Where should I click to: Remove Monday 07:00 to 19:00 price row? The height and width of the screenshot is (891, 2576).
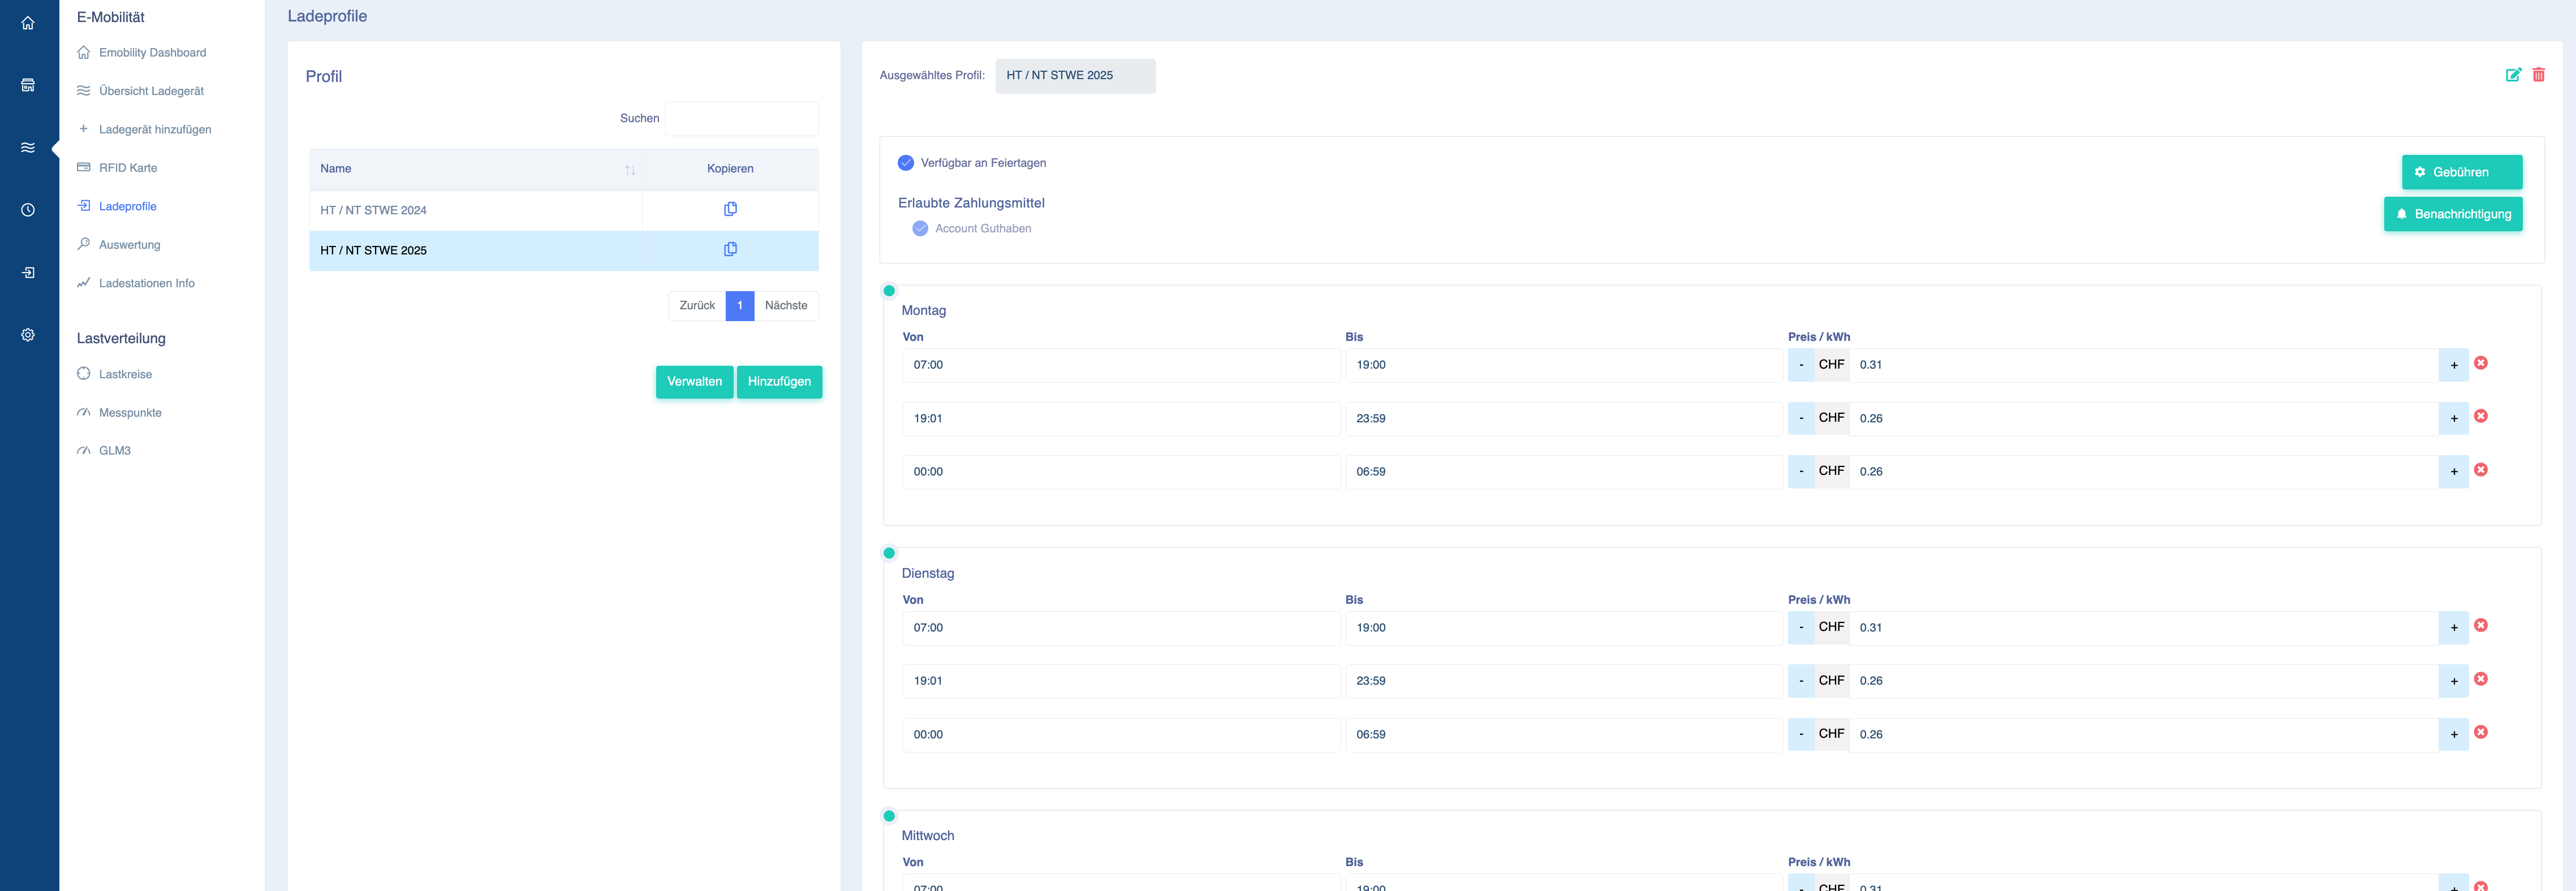tap(2480, 363)
